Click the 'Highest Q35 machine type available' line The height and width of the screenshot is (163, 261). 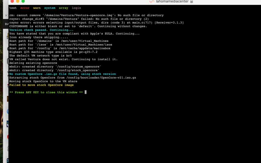[x=54, y=52]
